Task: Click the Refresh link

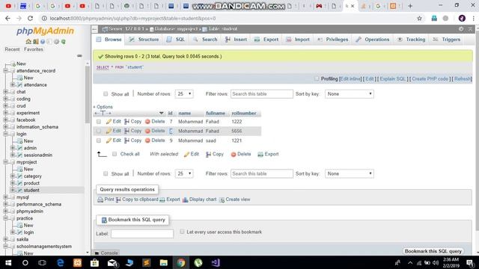Action: [x=463, y=79]
